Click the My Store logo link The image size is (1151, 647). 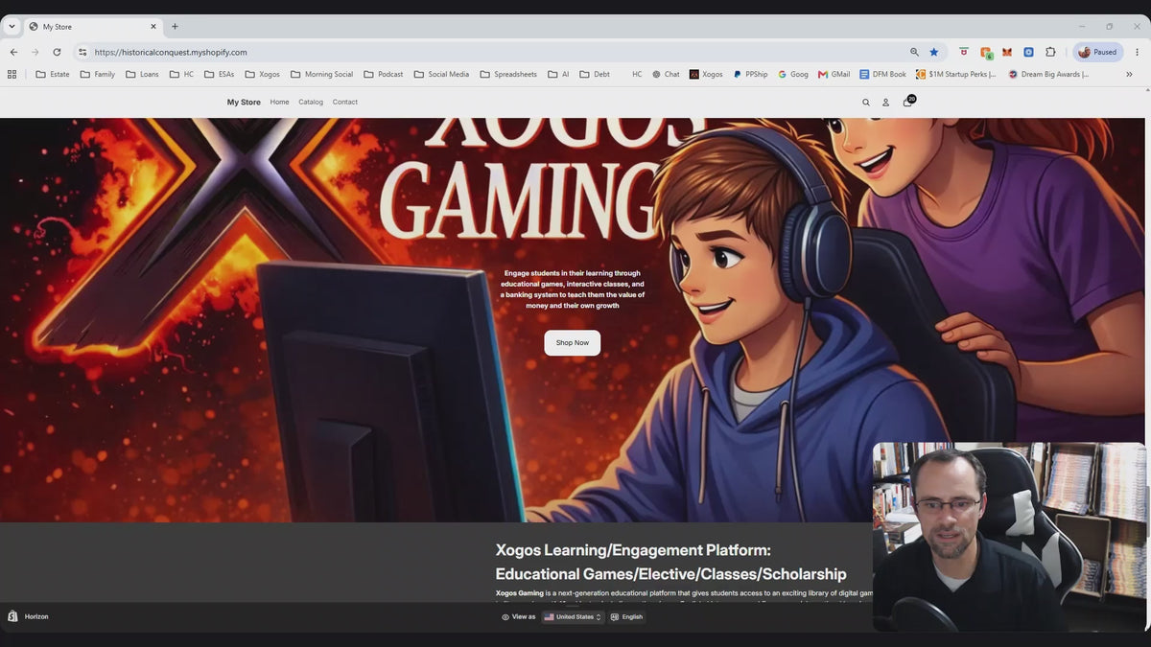[x=244, y=102]
